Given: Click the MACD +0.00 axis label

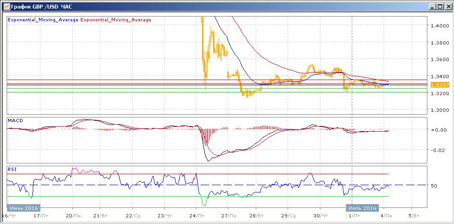Looking at the screenshot, I should pyautogui.click(x=438, y=130).
